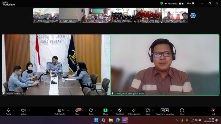The height and width of the screenshot is (124, 221).
Task: Expand the React options arrow
Action: coord(96,110)
